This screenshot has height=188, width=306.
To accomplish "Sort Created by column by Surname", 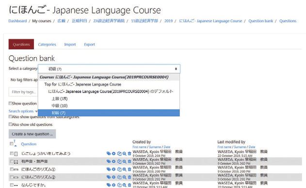I will (155, 147).
